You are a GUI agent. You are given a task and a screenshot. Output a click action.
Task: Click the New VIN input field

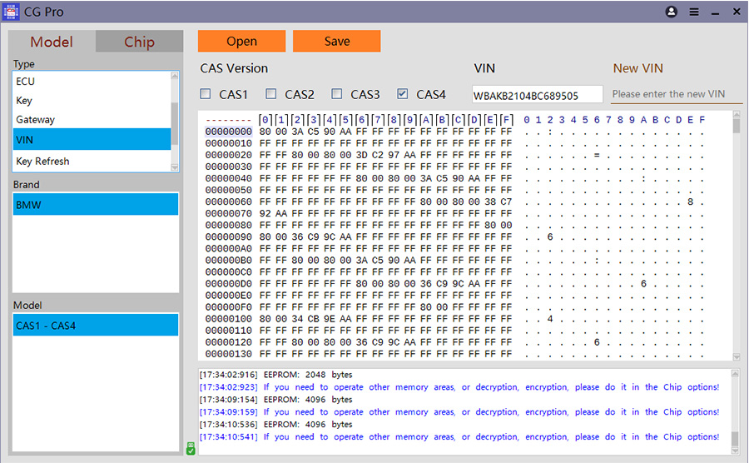coord(676,94)
